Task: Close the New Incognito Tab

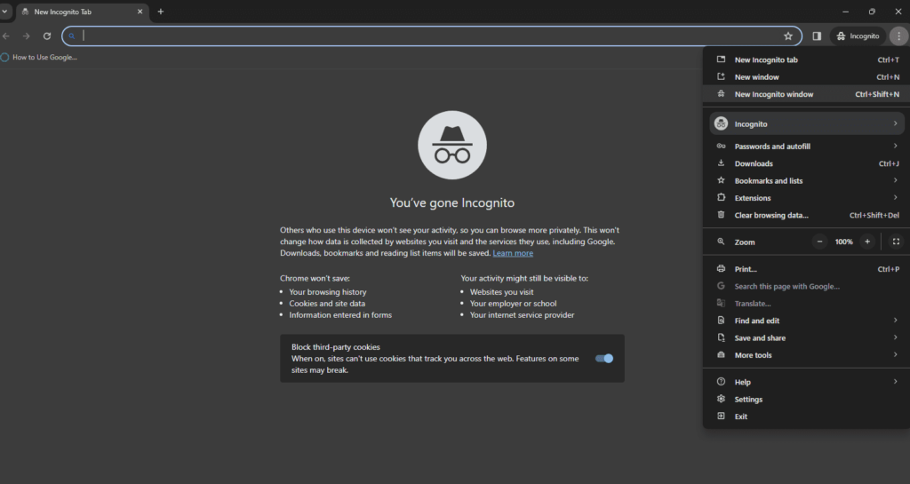Action: [x=140, y=12]
